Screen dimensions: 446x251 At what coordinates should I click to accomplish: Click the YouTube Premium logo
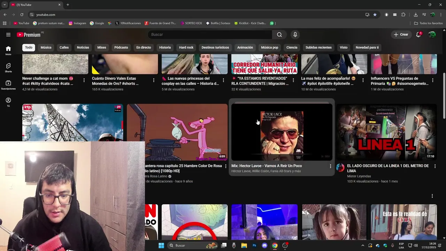pos(29,35)
